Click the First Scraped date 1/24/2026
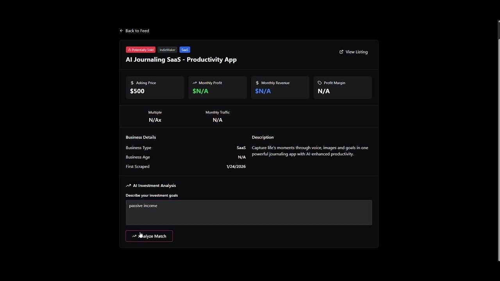500x281 pixels. point(236,166)
